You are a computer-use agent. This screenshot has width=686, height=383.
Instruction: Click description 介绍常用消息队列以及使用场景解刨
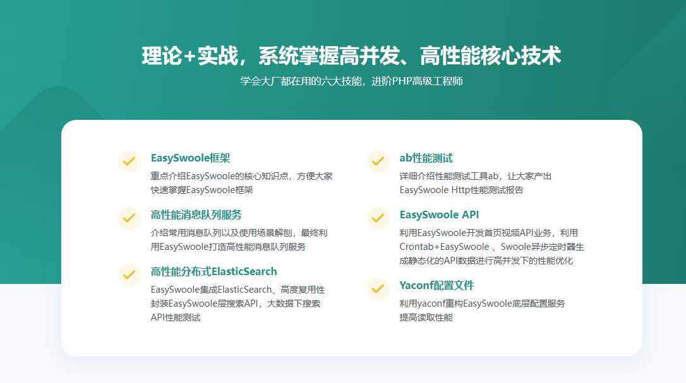pyautogui.click(x=239, y=240)
